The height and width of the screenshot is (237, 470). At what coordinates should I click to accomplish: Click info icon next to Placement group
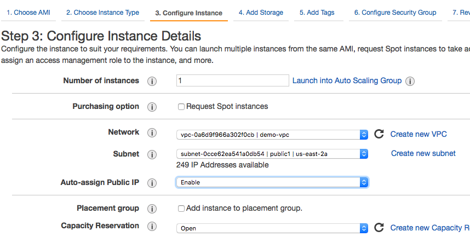pyautogui.click(x=152, y=209)
